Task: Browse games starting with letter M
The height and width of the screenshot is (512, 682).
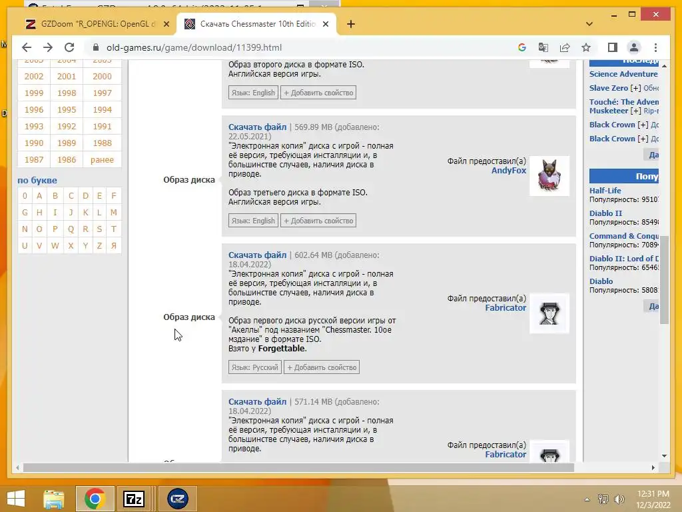Action: [113, 212]
